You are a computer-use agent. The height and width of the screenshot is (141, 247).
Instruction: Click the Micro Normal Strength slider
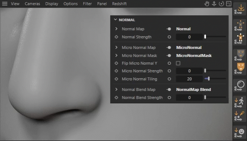point(215,70)
